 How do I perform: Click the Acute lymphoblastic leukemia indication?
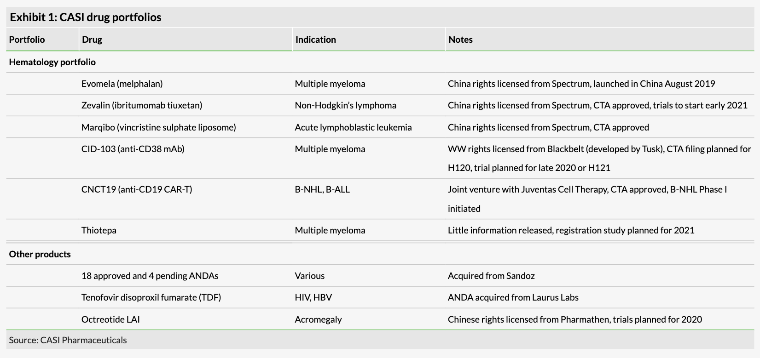tap(353, 127)
